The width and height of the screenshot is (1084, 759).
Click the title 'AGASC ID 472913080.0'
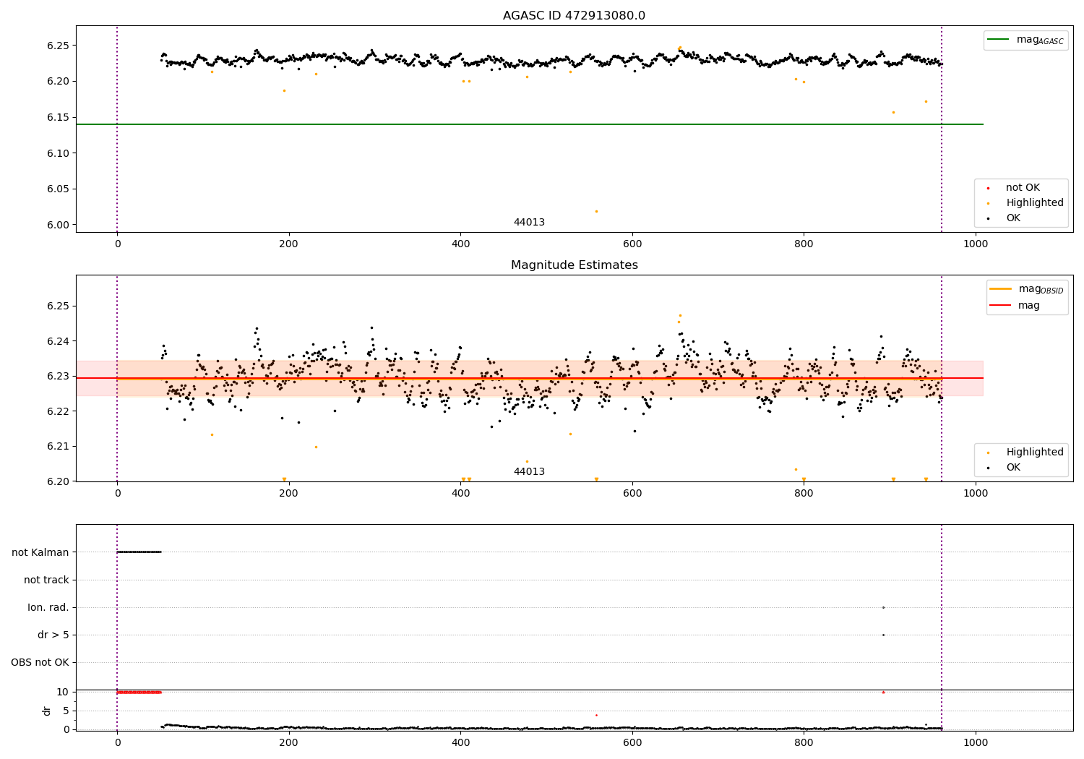point(574,16)
